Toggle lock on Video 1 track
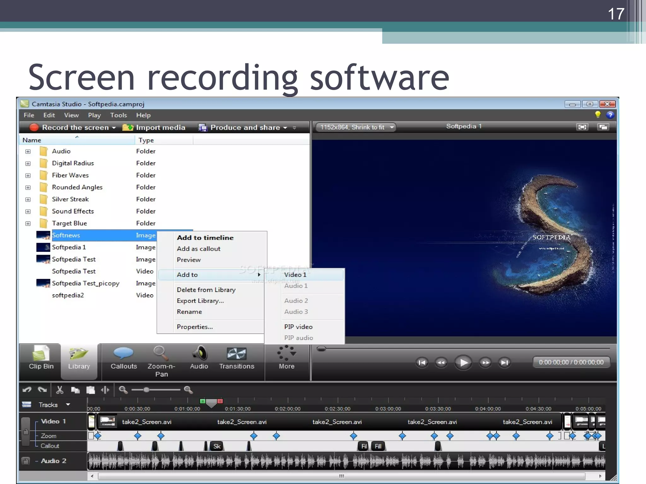The height and width of the screenshot is (484, 646). click(x=26, y=432)
